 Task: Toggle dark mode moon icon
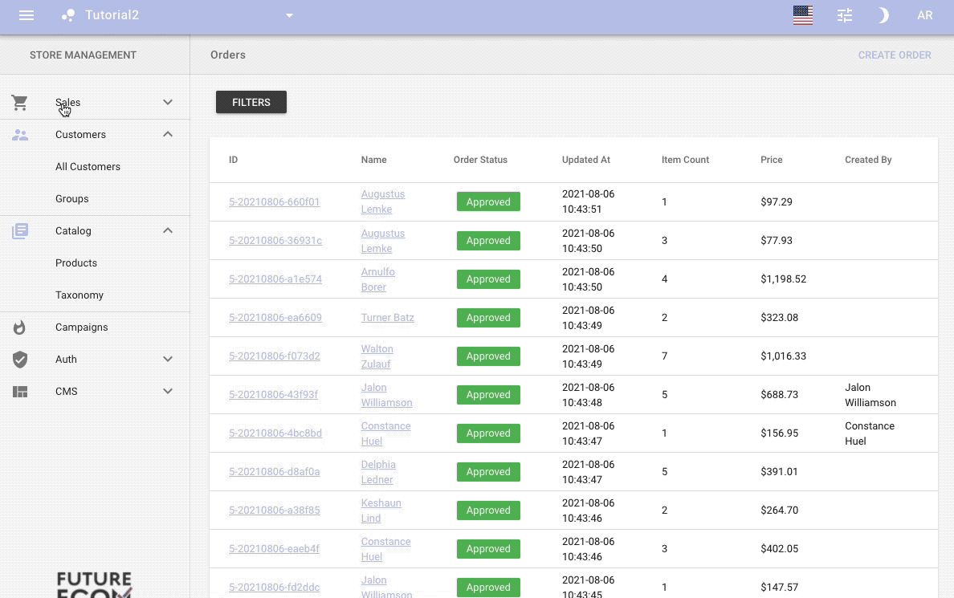pyautogui.click(x=883, y=15)
